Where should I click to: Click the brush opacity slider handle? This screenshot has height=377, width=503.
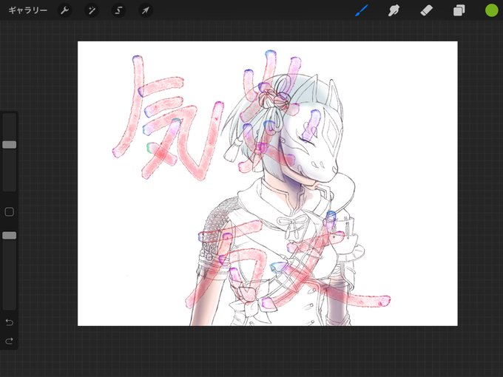(x=10, y=236)
